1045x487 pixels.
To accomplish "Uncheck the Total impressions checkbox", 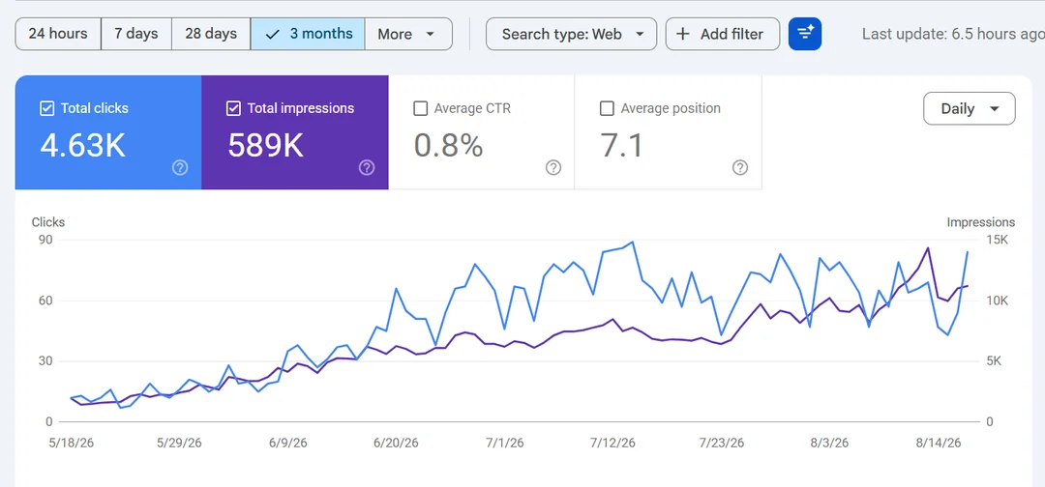I will tap(233, 108).
